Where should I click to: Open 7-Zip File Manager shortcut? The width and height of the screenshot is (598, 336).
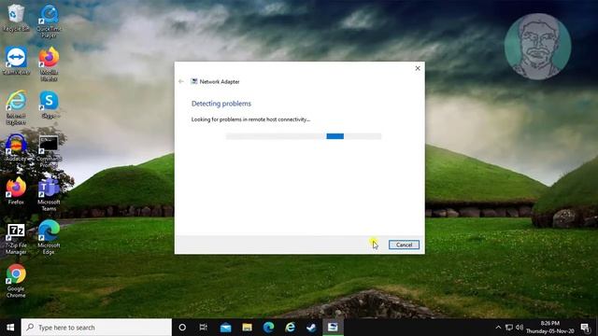tap(16, 239)
